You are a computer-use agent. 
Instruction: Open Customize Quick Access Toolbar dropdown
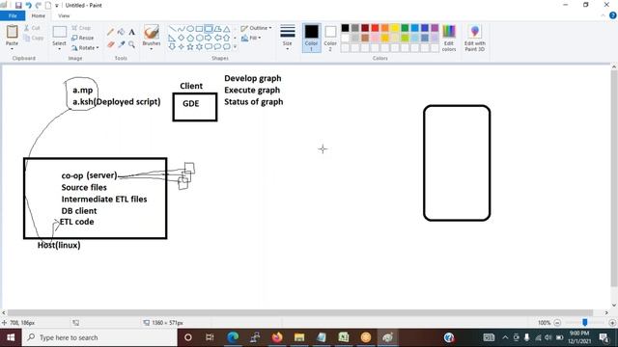tap(57, 5)
